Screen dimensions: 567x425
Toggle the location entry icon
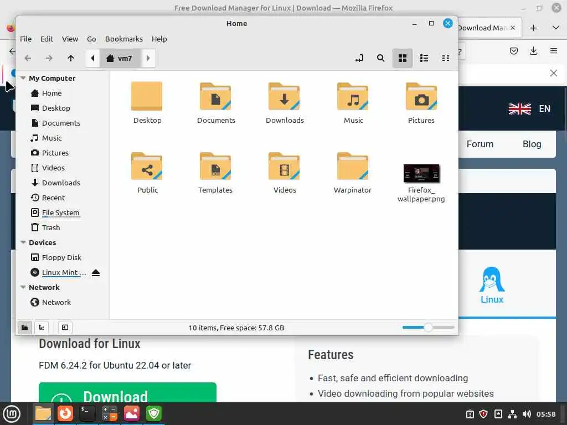359,58
